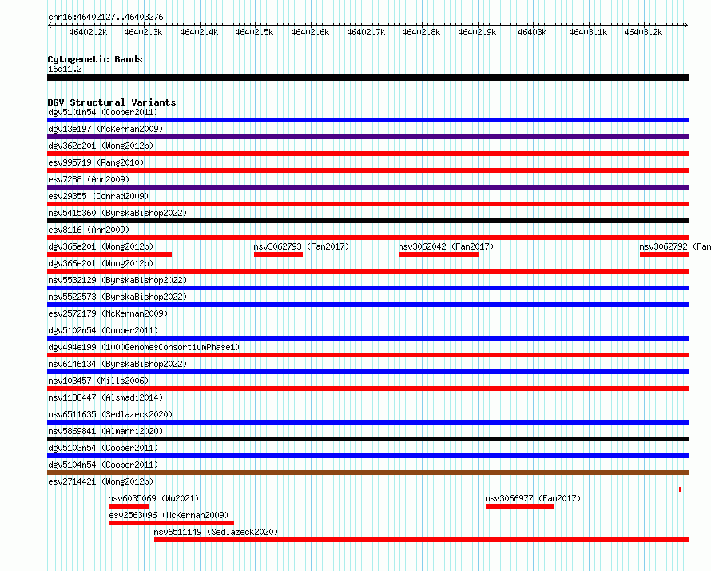Image resolution: width=711 pixels, height=571 pixels.
Task: Click the red bar under nsv3062042
Action: (x=439, y=254)
